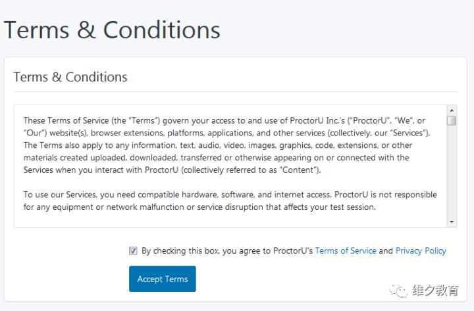This screenshot has width=474, height=311.
Task: Click the empty scrollbar track below the thumb
Action: point(452,171)
